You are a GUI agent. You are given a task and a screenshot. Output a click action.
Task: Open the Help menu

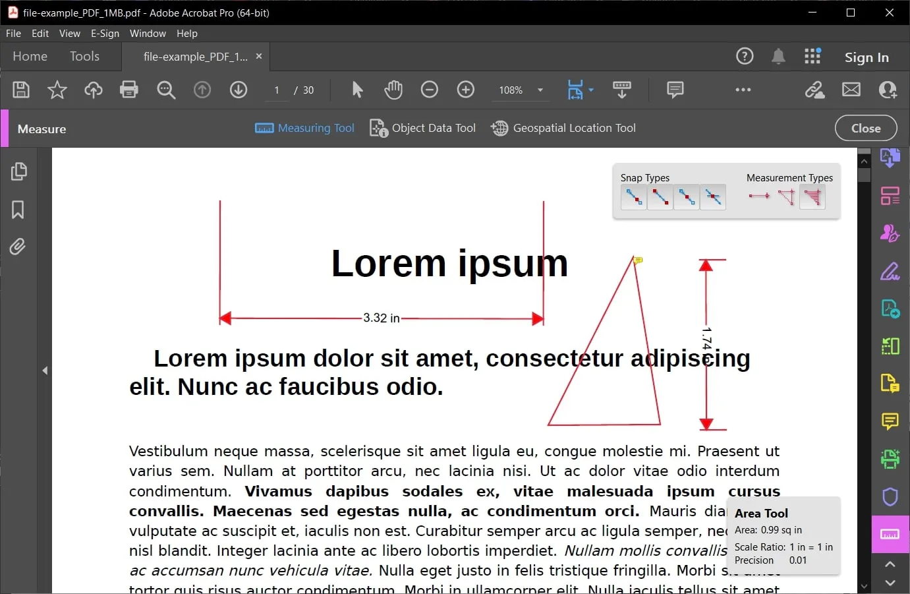coord(187,34)
